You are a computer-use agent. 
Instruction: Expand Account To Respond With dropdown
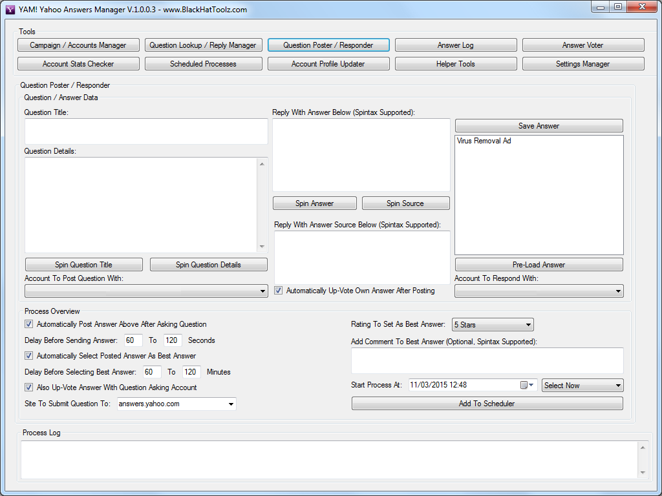tap(539, 291)
